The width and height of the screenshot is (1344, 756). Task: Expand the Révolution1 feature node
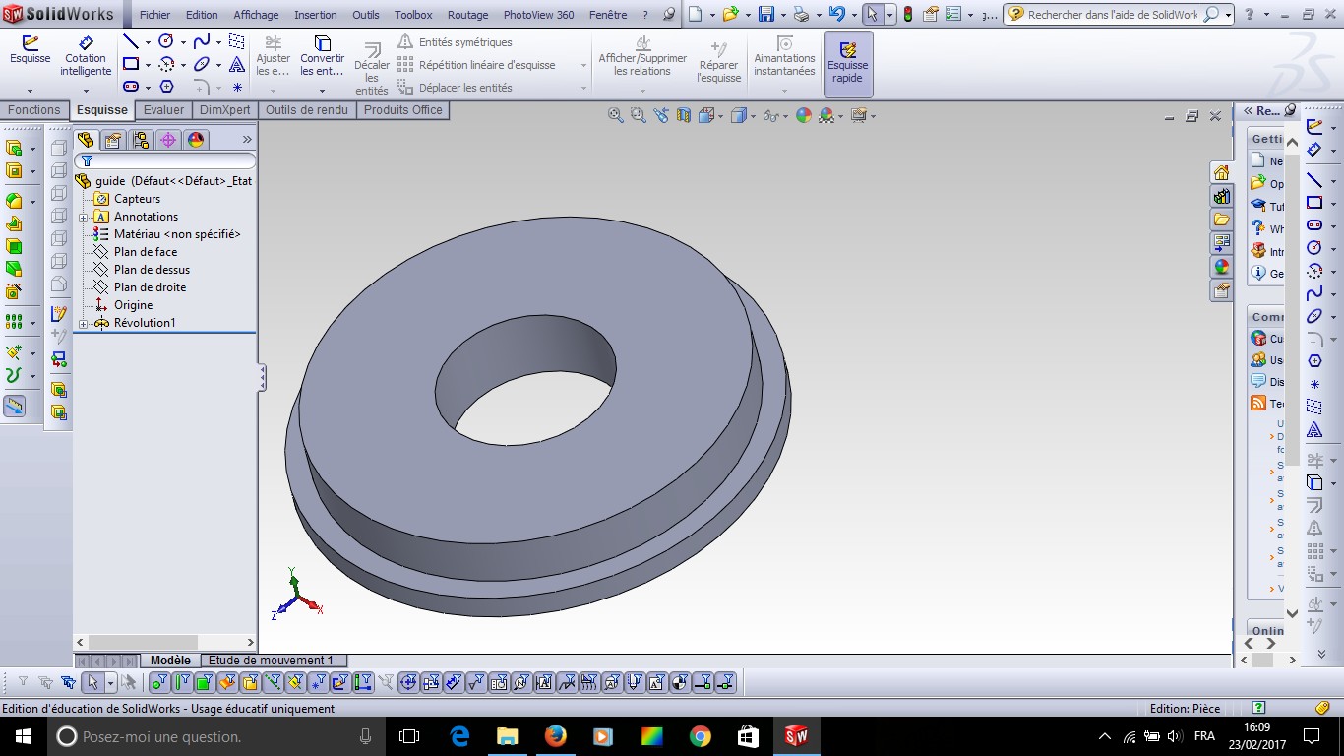(x=84, y=323)
